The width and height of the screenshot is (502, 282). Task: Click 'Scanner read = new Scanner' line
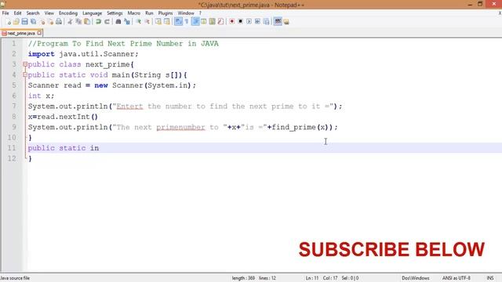(112, 85)
